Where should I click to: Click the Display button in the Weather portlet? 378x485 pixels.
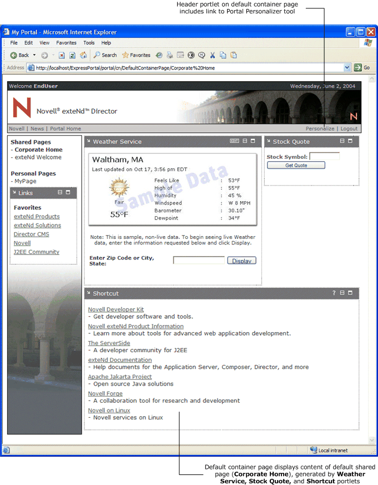[x=241, y=261]
